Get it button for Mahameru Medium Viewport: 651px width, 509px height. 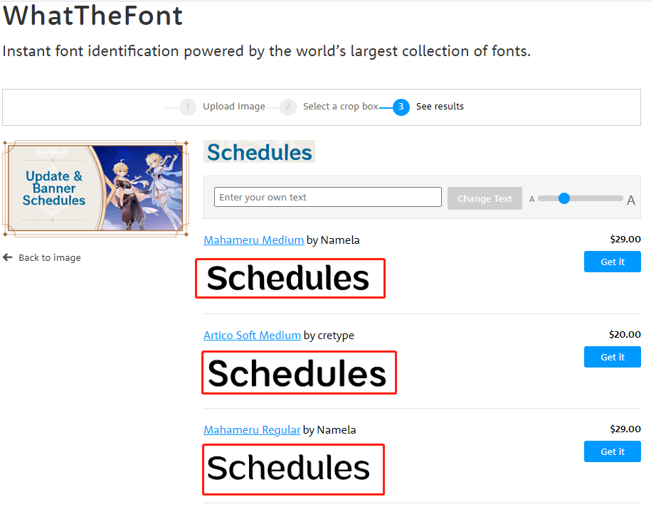612,262
